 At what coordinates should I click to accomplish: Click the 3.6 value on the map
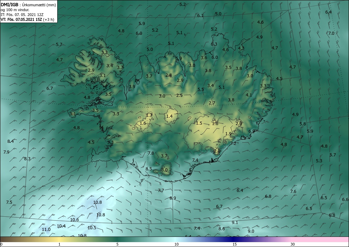click(204, 58)
